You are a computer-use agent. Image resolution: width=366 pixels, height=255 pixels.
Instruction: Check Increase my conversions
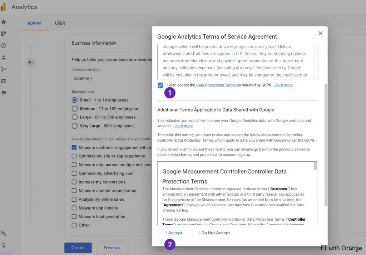(74, 182)
